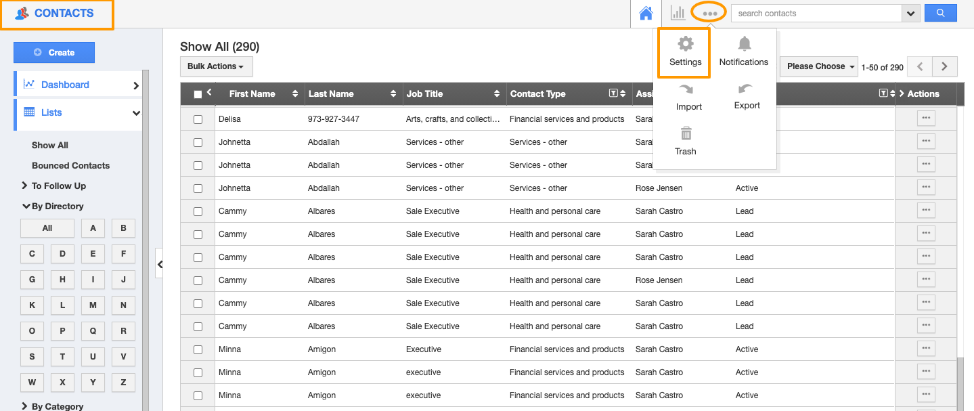
Task: Click the Home icon in the top bar
Action: coord(646,14)
